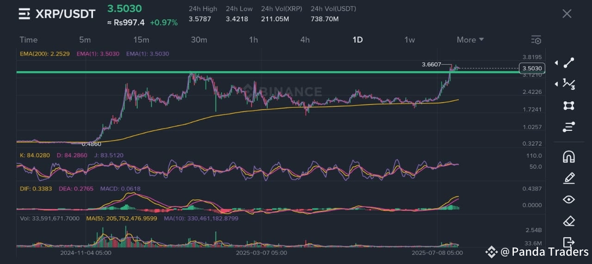
Task: Click the J: 83.5120 KDJ label
Action: pyautogui.click(x=109, y=155)
